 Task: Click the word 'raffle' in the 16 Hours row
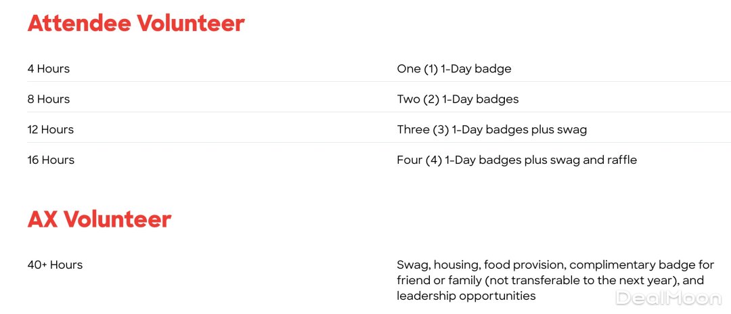coord(621,160)
